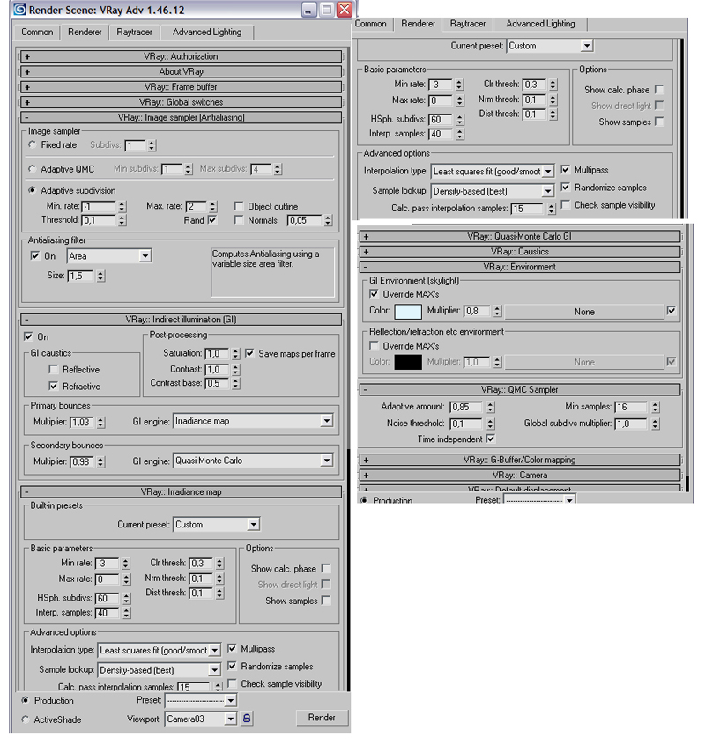Toggle Time independent in QMC Sampler
The height and width of the screenshot is (745, 705).
[x=491, y=439]
